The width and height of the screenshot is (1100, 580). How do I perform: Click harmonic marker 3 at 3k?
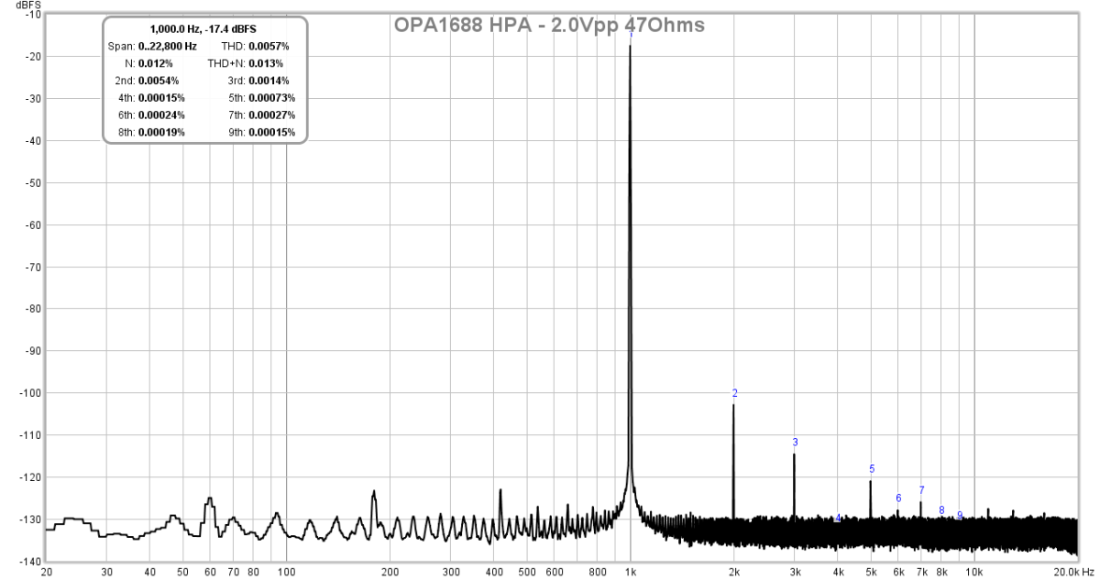795,443
